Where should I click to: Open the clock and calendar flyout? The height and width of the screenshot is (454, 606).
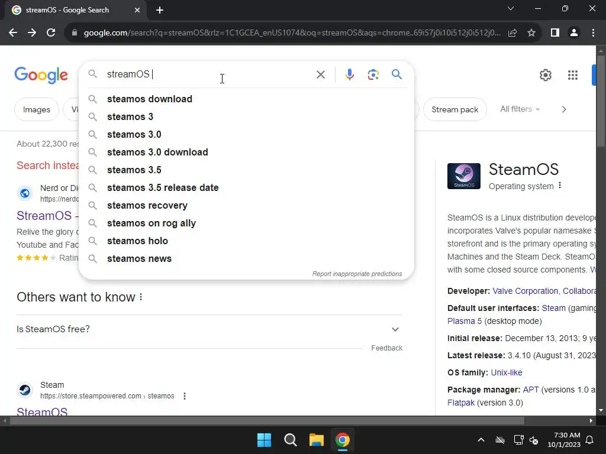564,440
